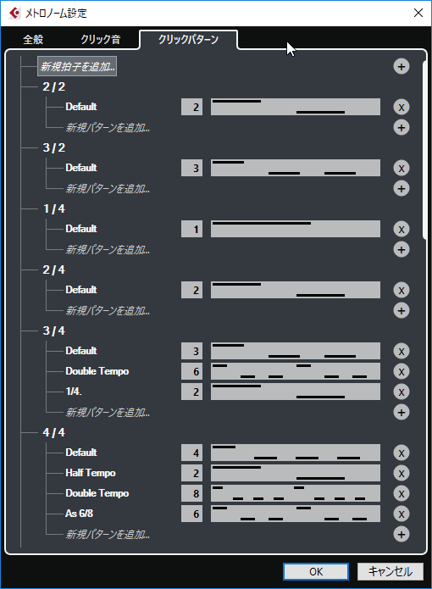Add a new time signature with plus icon
The image size is (432, 589).
click(x=402, y=66)
